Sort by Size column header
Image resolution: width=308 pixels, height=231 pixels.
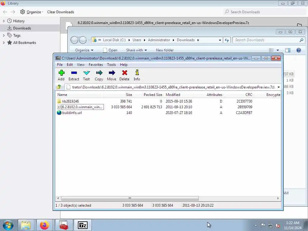pyautogui.click(x=119, y=95)
